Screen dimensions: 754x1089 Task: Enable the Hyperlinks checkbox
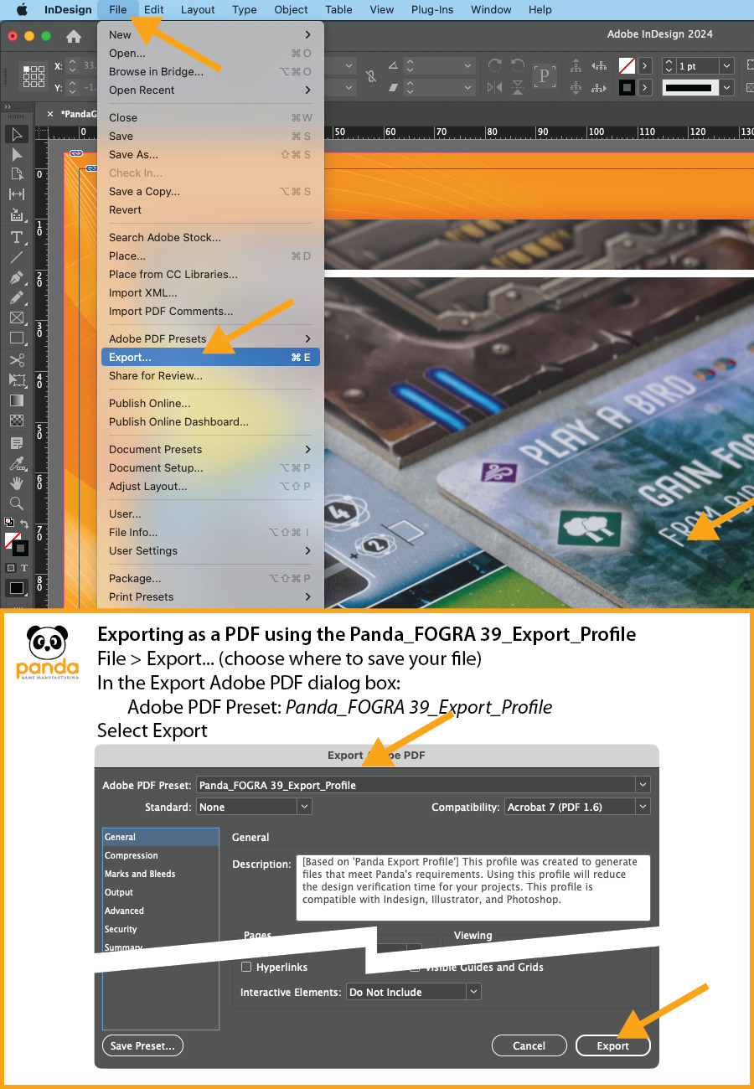[x=247, y=967]
